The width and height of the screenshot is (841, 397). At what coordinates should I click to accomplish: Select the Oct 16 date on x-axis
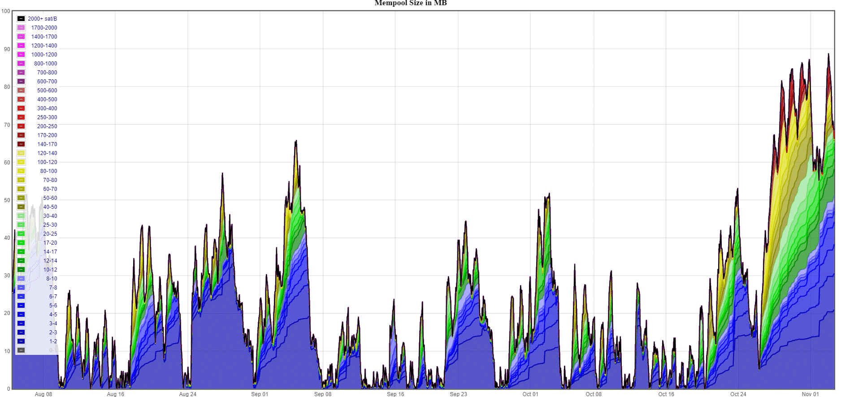(x=666, y=394)
